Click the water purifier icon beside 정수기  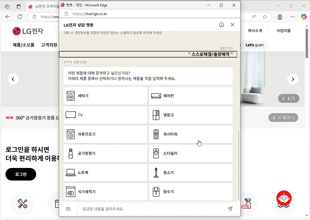[x=156, y=192]
